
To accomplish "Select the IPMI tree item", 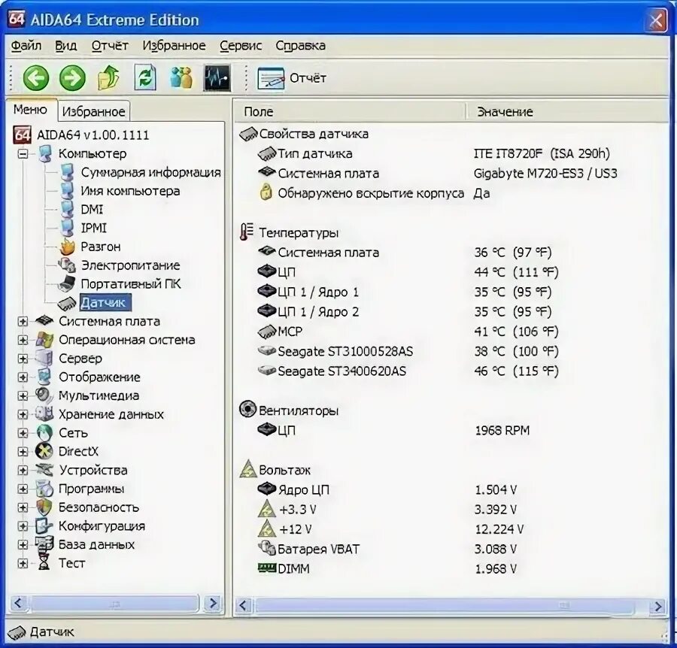I will coord(93,228).
